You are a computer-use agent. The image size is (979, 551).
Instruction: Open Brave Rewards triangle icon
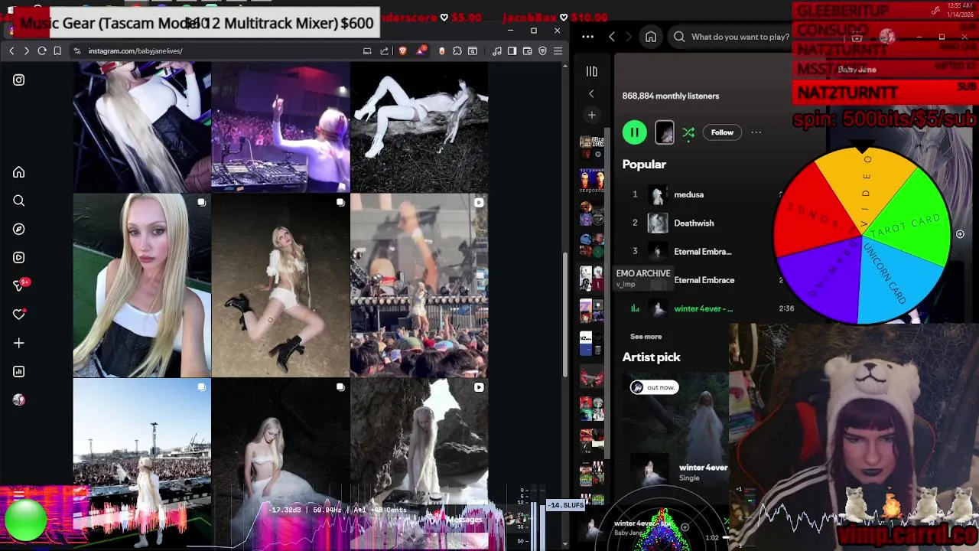[421, 51]
